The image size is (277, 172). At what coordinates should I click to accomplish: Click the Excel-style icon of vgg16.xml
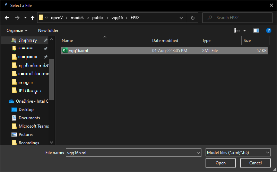point(65,51)
